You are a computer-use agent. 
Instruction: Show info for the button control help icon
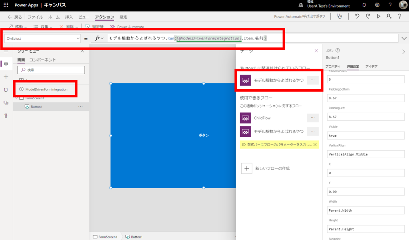click(338, 51)
